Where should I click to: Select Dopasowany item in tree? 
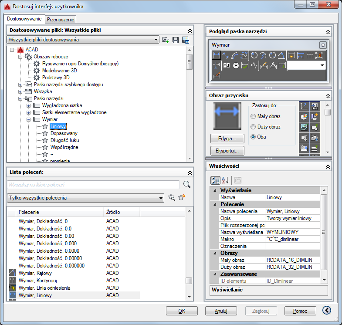[x=64, y=133]
